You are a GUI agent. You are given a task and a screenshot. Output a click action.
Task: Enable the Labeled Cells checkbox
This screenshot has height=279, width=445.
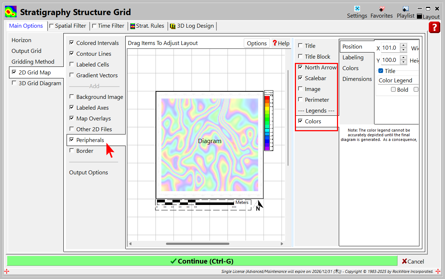click(x=72, y=64)
